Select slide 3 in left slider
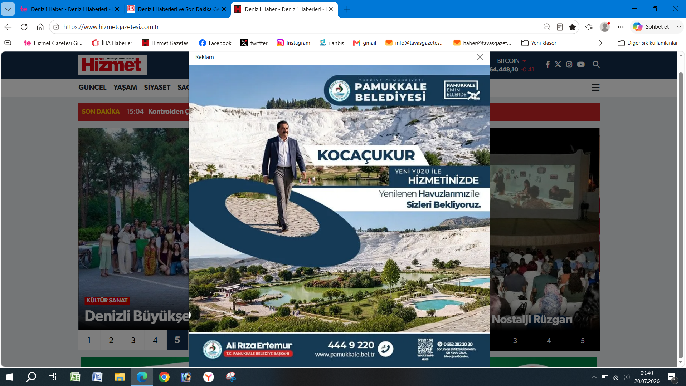 click(x=133, y=340)
